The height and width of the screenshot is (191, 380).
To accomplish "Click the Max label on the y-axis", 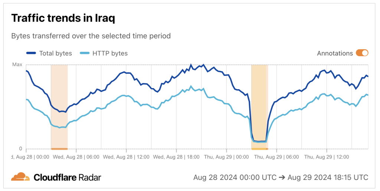I will 17,64.
